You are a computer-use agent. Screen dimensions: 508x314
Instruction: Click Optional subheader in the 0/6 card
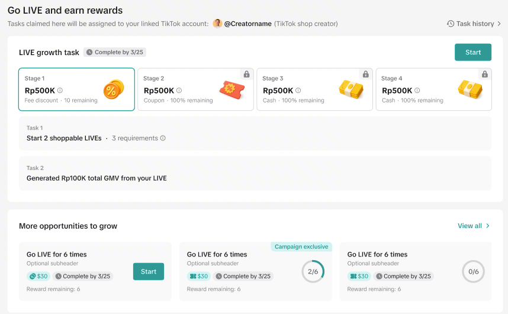click(373, 264)
